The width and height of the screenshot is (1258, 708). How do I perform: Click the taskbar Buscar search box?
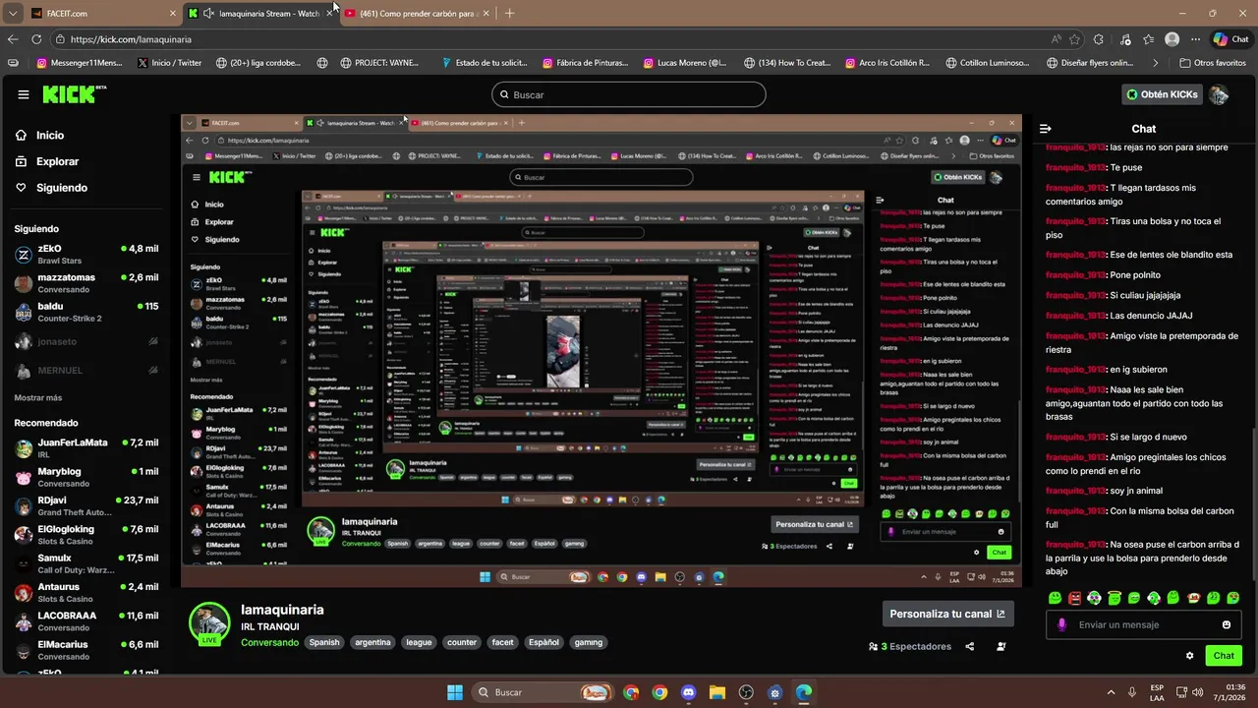543,692
